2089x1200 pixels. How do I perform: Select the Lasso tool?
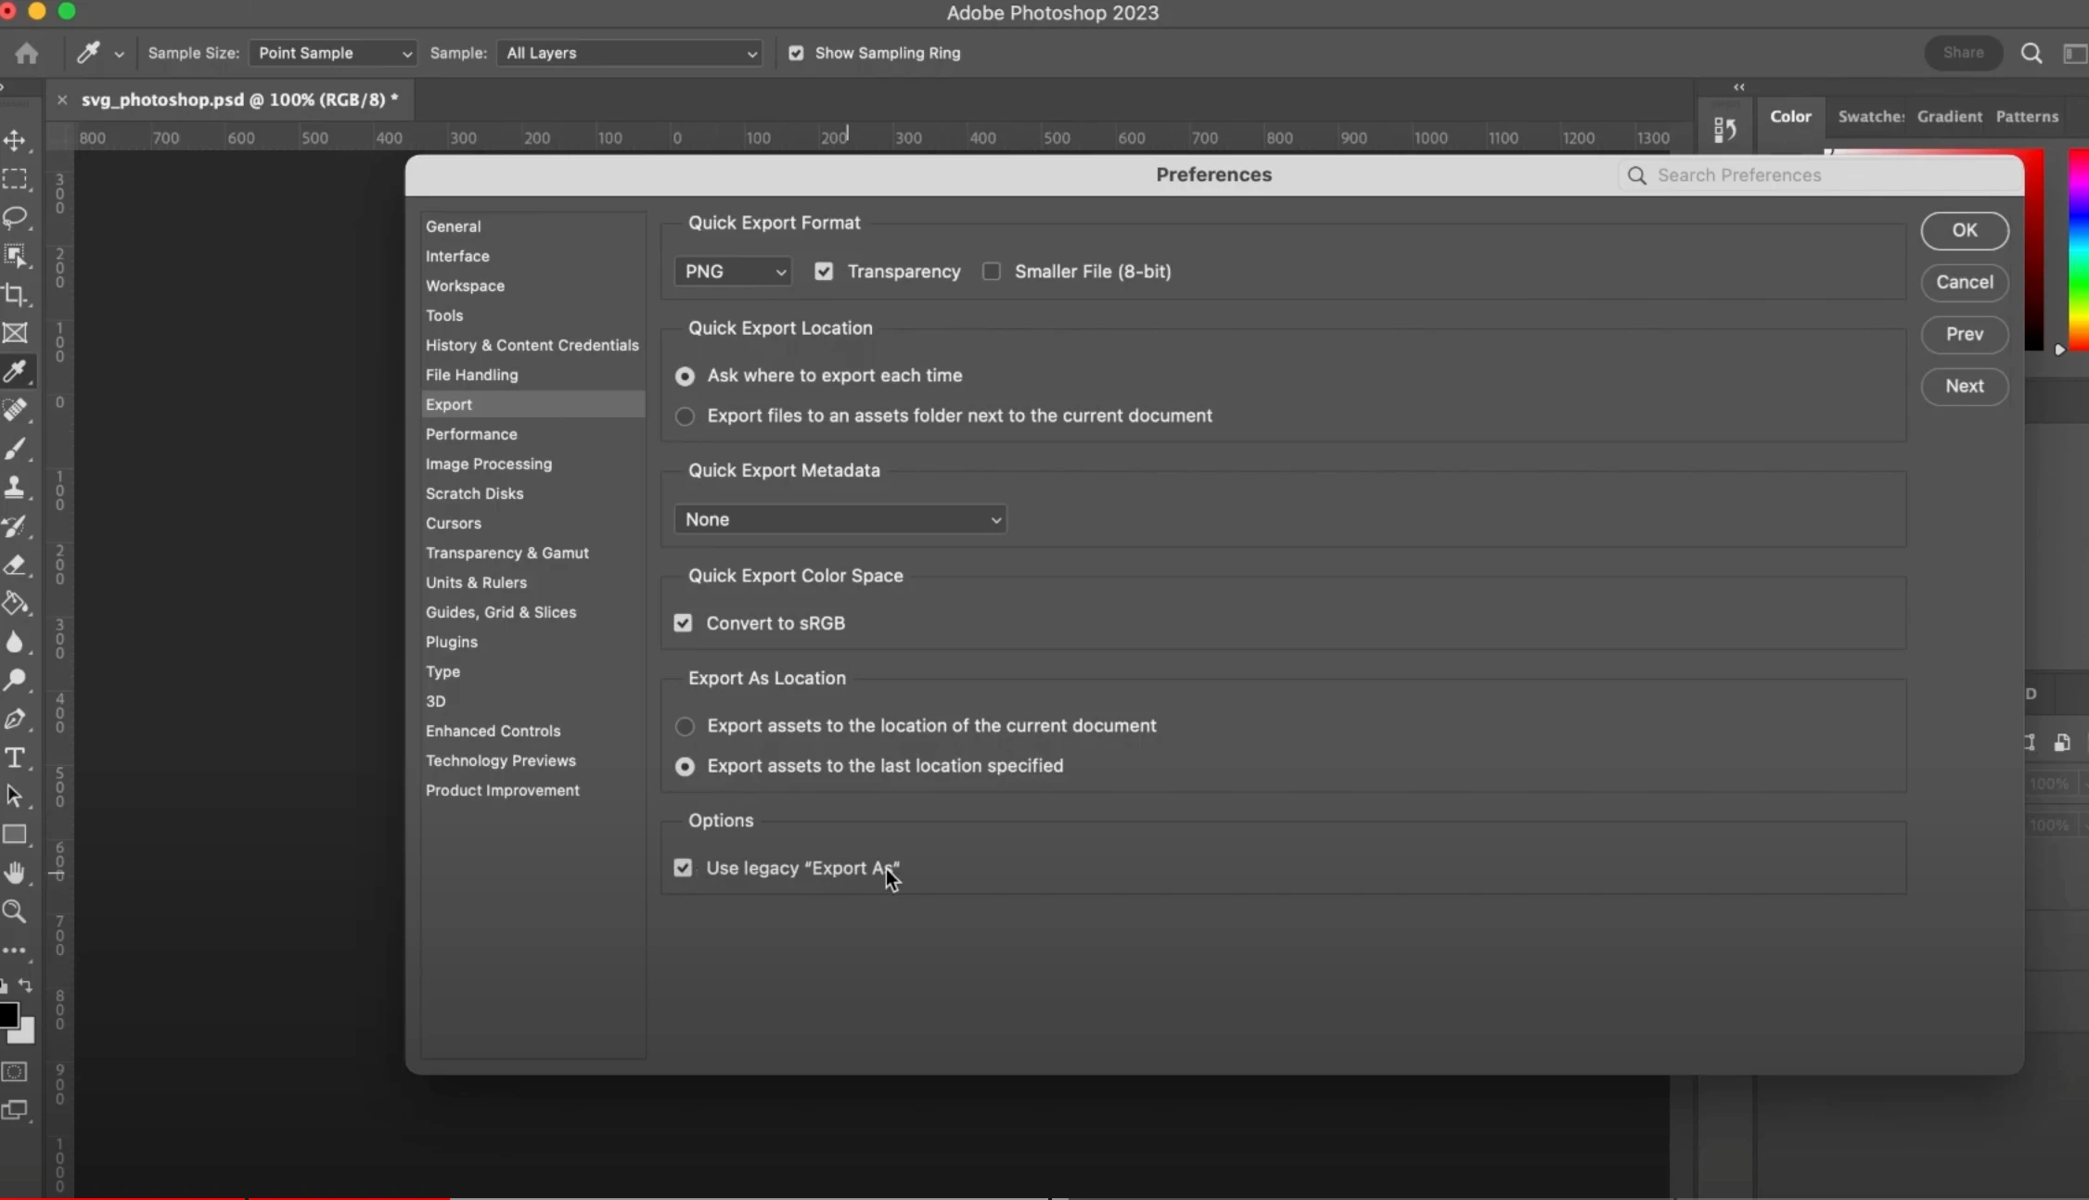coord(15,217)
